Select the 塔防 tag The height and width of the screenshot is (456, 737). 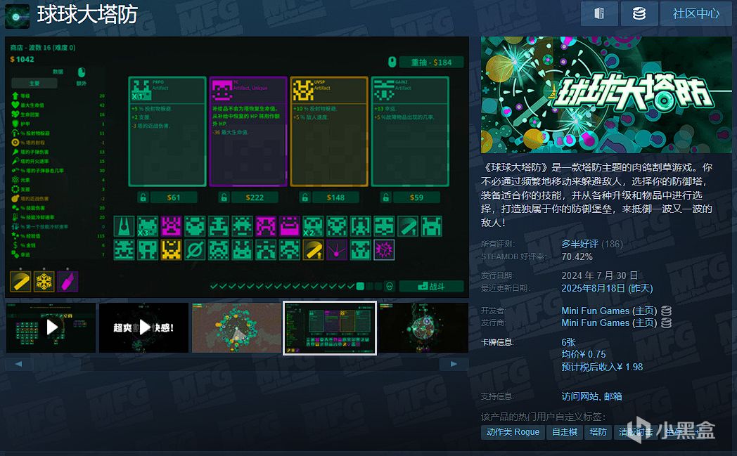coord(598,432)
